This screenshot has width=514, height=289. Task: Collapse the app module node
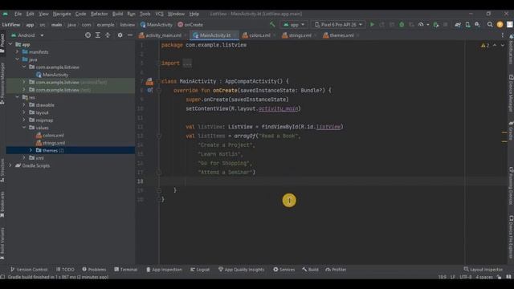click(x=10, y=44)
